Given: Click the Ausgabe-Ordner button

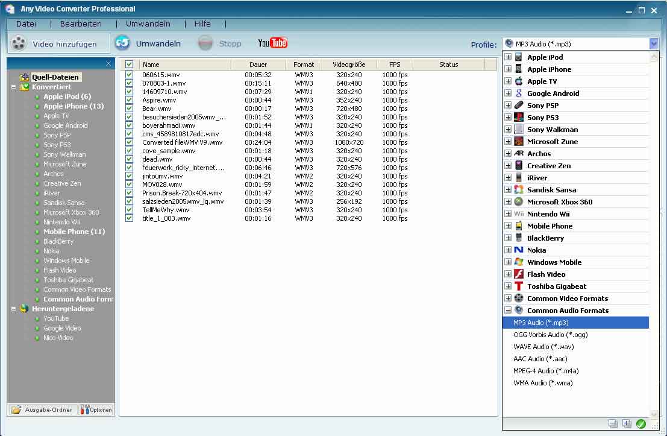Looking at the screenshot, I should 42,409.
